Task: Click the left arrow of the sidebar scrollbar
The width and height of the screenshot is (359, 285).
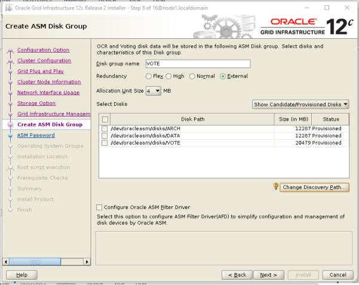Action: click(x=6, y=262)
